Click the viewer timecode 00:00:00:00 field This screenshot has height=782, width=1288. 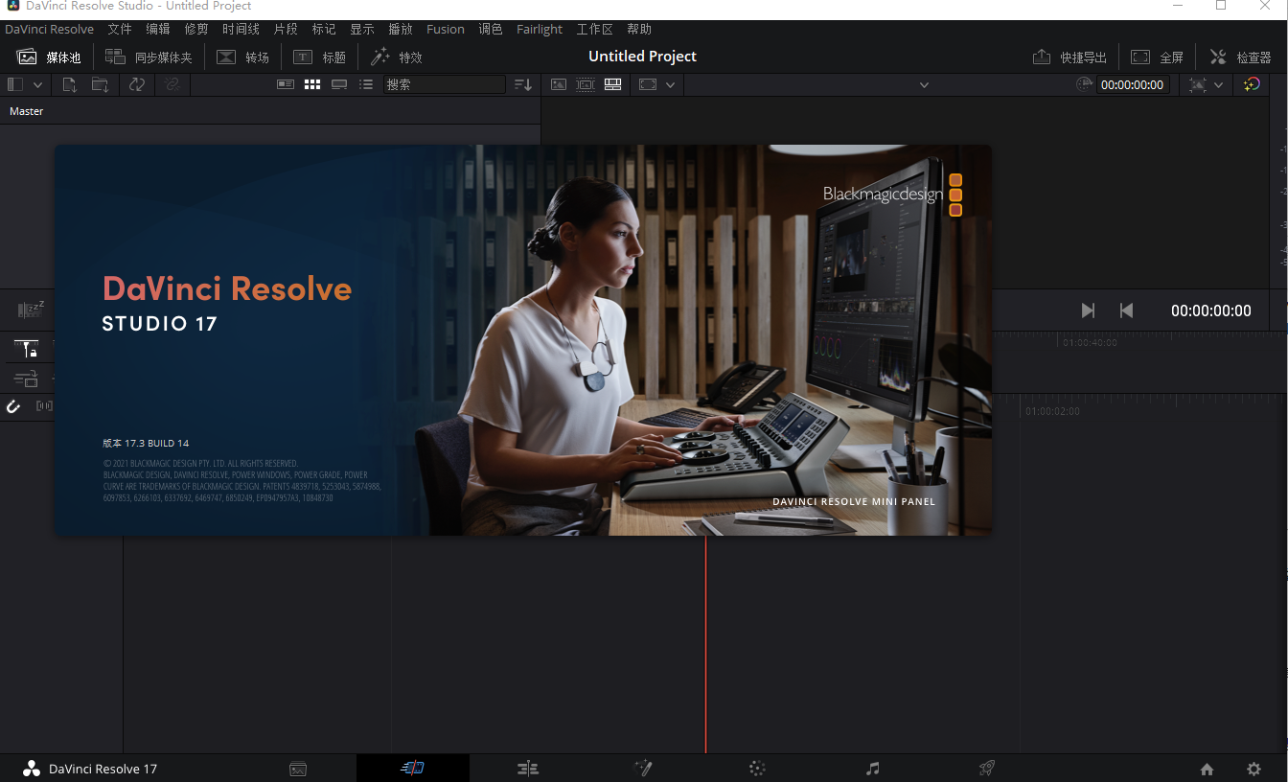[x=1133, y=84]
